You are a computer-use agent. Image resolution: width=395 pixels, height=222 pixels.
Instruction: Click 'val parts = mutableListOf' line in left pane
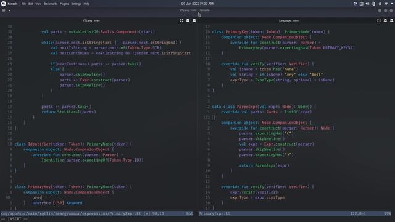(x=98, y=32)
